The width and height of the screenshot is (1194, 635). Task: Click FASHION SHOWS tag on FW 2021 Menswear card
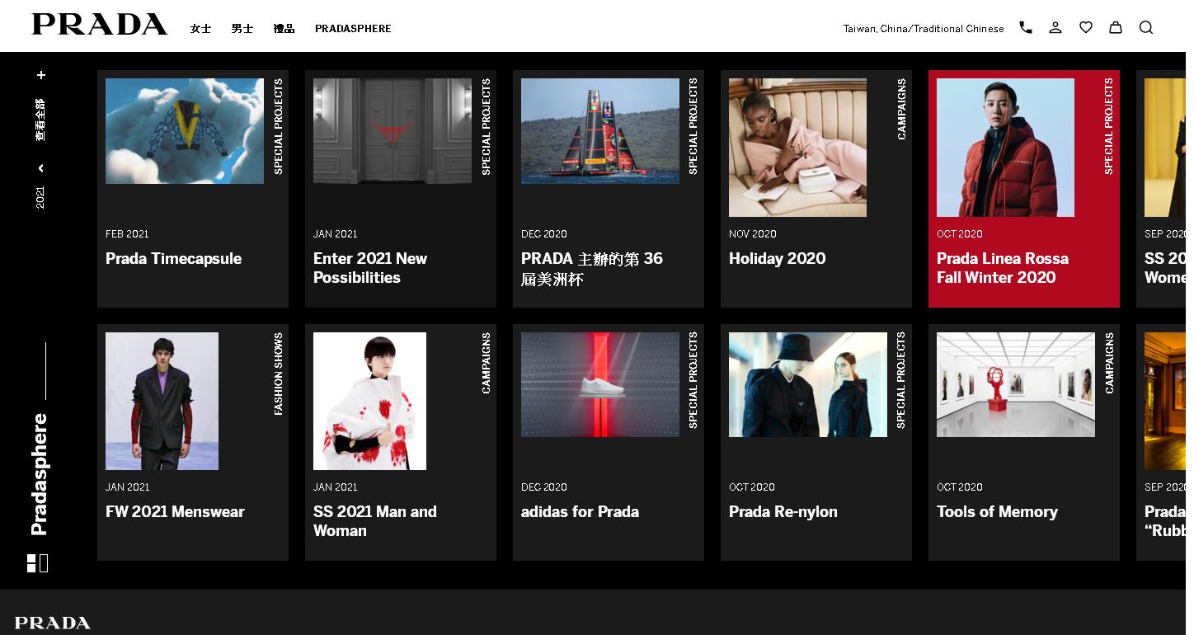click(x=278, y=374)
